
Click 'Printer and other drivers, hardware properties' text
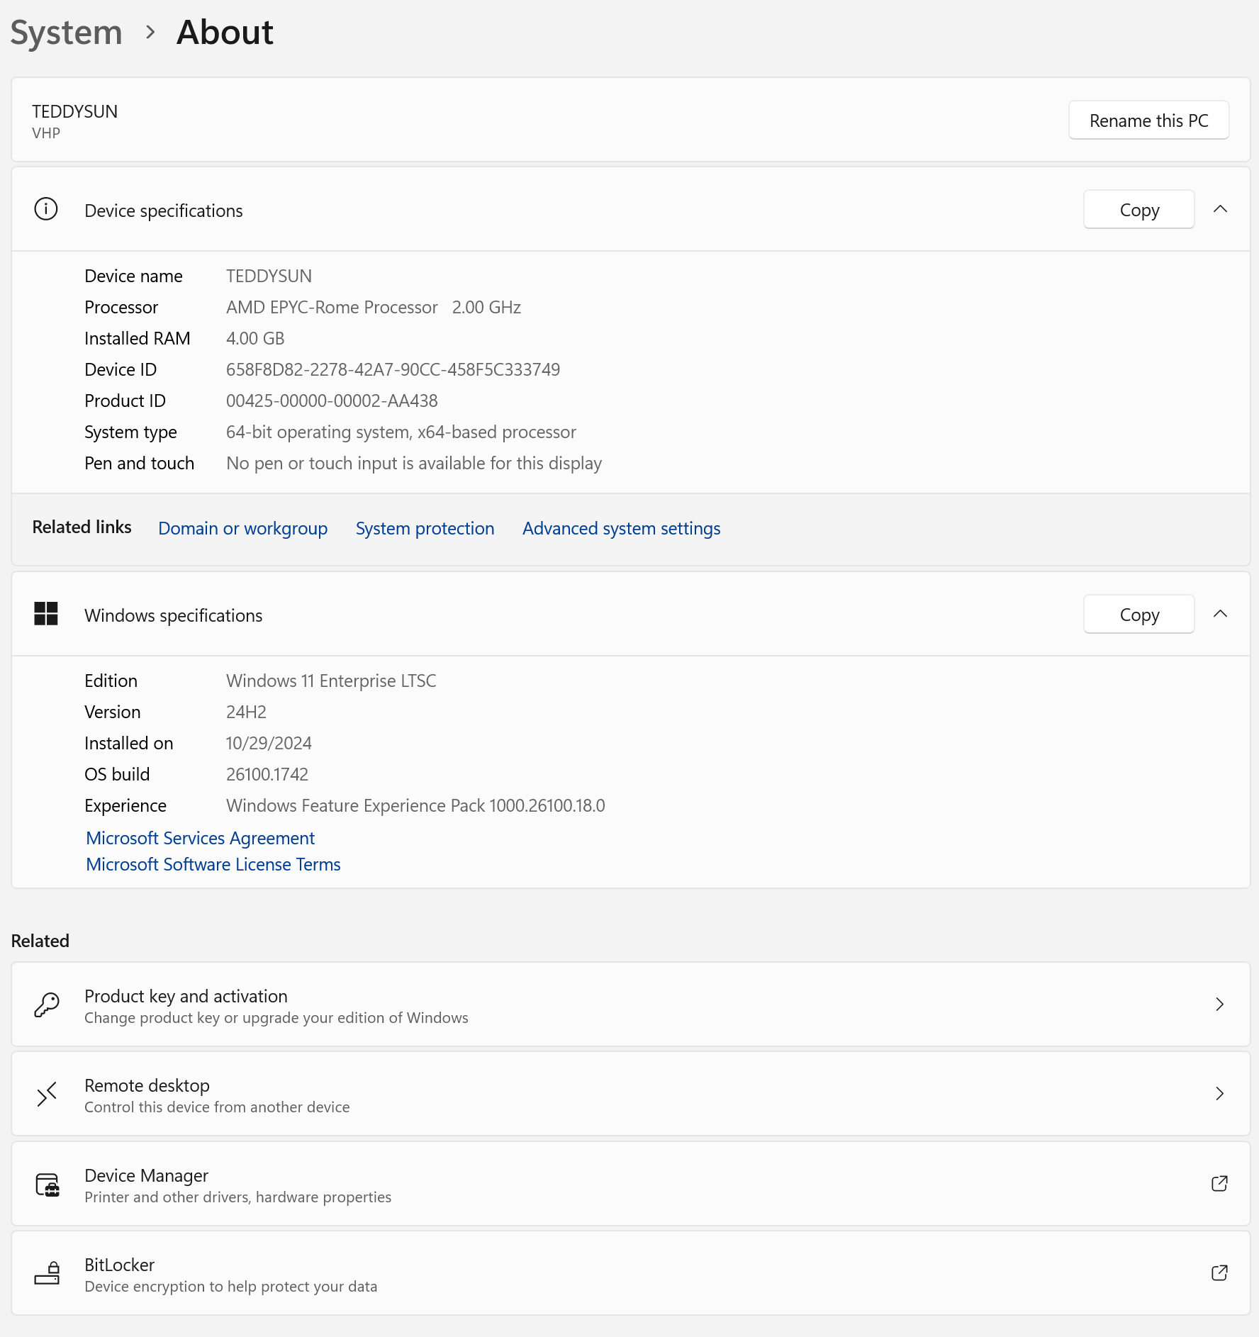click(237, 1197)
